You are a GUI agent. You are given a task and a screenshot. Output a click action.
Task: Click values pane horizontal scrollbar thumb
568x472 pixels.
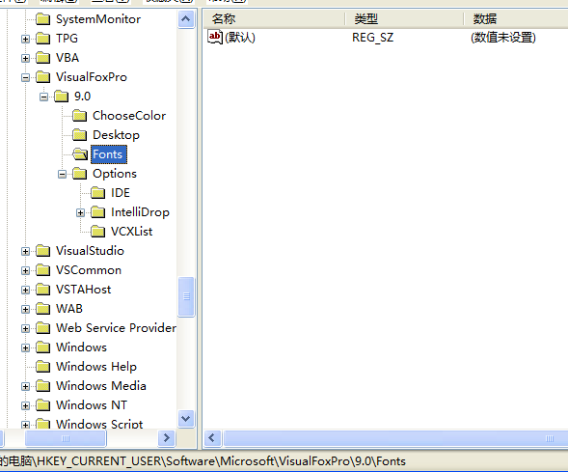point(396,438)
